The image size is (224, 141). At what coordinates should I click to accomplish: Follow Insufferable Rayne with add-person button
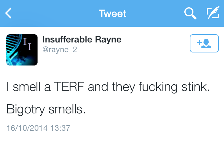tap(204, 44)
